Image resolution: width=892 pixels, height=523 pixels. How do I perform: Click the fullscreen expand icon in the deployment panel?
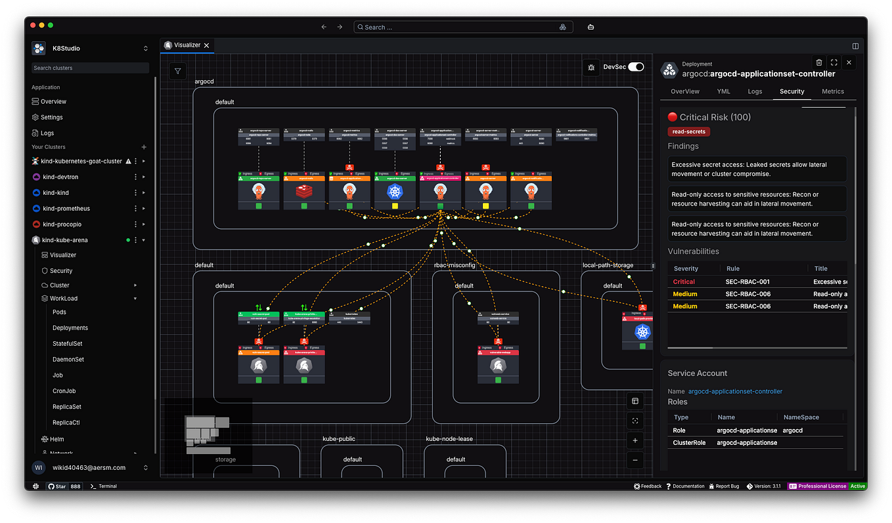point(834,62)
